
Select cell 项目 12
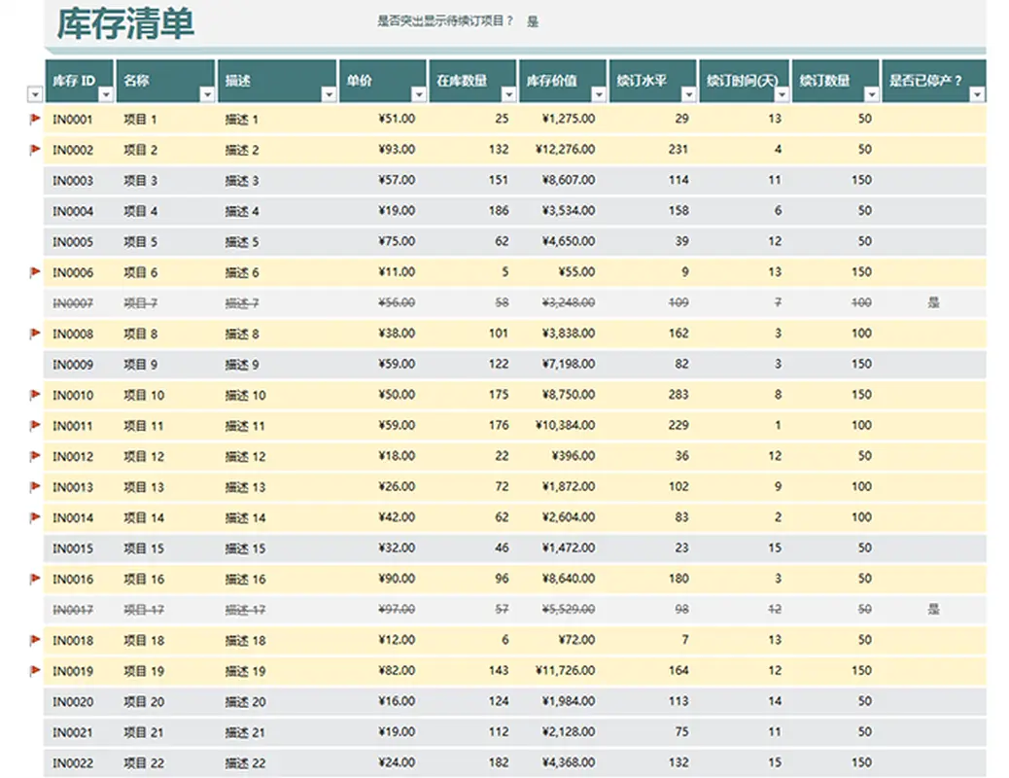[x=144, y=456]
